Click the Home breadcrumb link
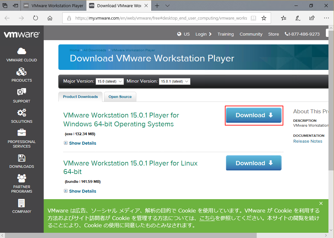This screenshot has width=334, height=238. click(x=74, y=50)
